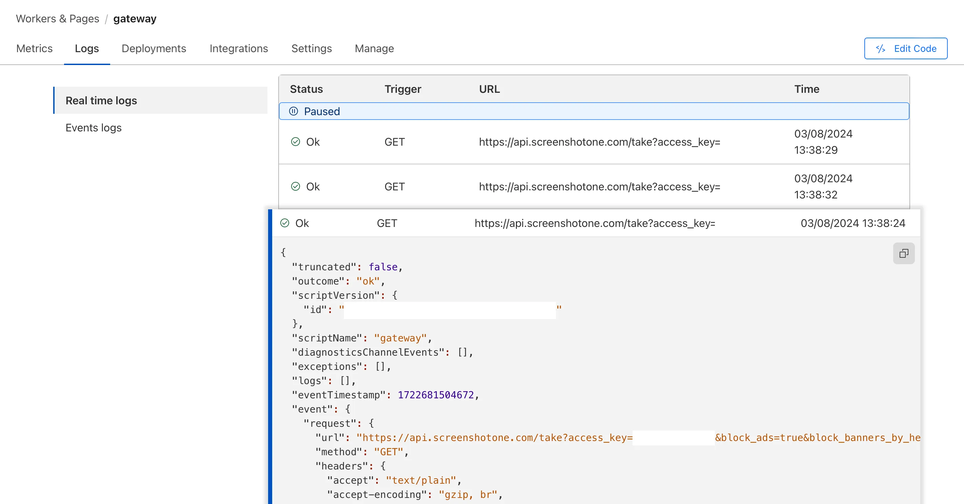This screenshot has width=964, height=504.
Task: Click the Edit Code button
Action: pos(905,49)
